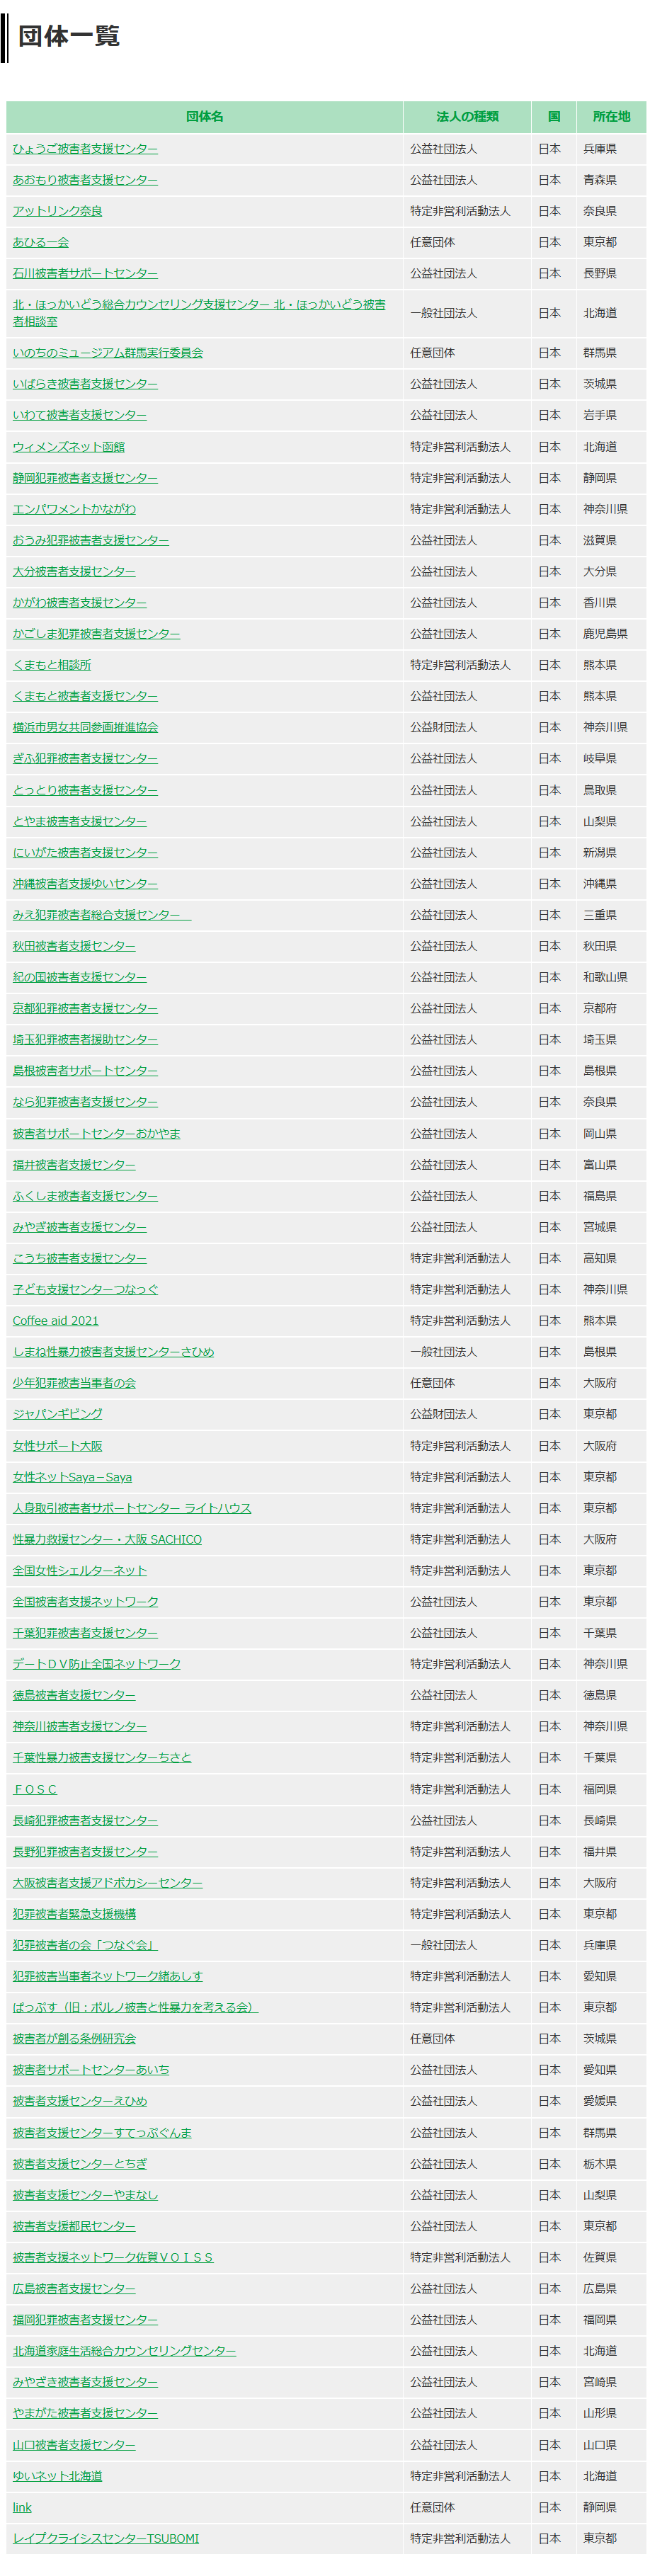The height and width of the screenshot is (2576, 650).
Task: Open なら犯罪被害者支援センター link
Action: coord(85,1101)
